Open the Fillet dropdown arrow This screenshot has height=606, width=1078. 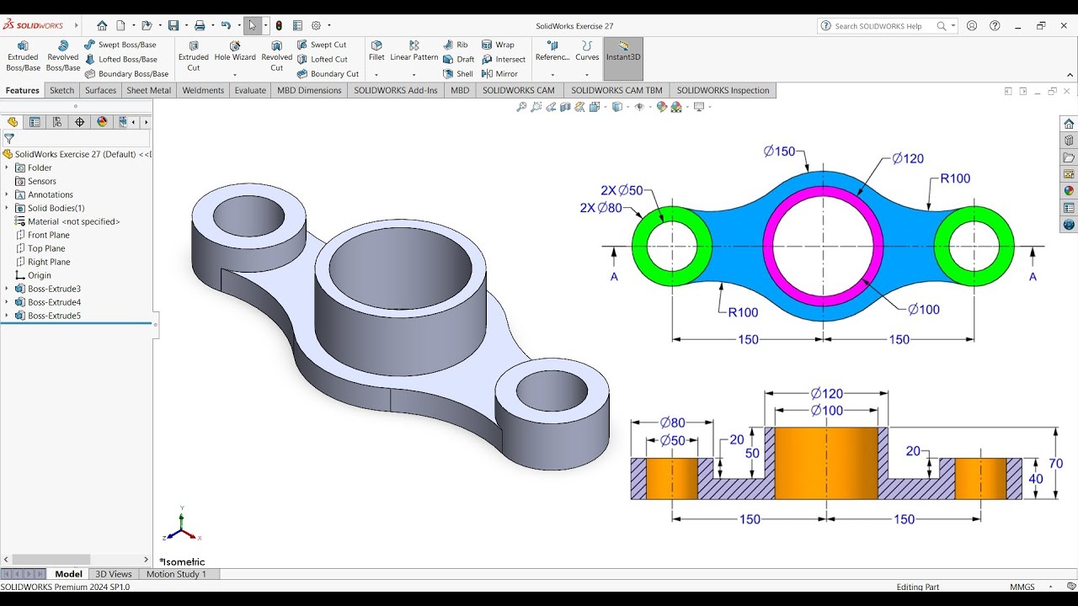point(376,74)
